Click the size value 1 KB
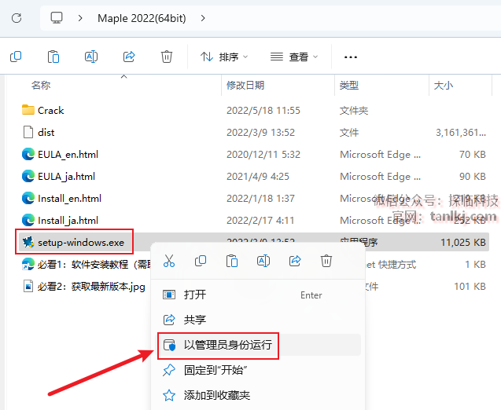The width and height of the screenshot is (501, 410). [475, 265]
